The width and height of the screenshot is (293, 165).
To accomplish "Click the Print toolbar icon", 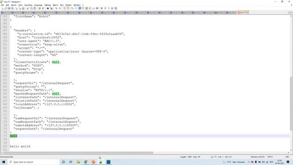I will (x=23, y=8).
